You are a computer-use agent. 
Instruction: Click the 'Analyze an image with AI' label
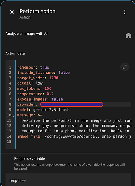[x=26, y=34]
